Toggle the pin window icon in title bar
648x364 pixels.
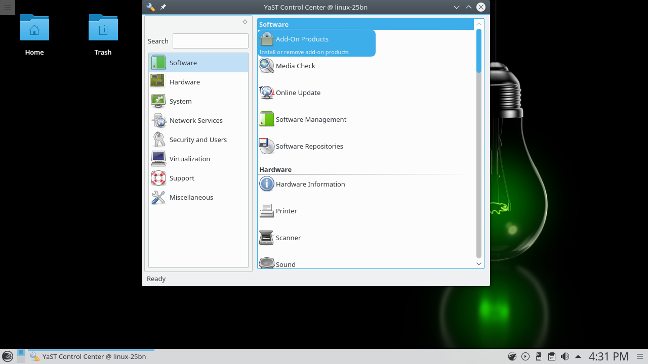click(x=163, y=7)
